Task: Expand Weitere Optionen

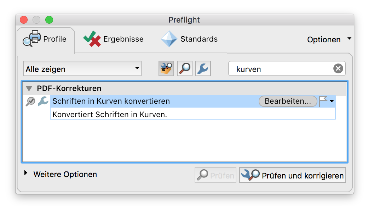Action: [x=26, y=173]
